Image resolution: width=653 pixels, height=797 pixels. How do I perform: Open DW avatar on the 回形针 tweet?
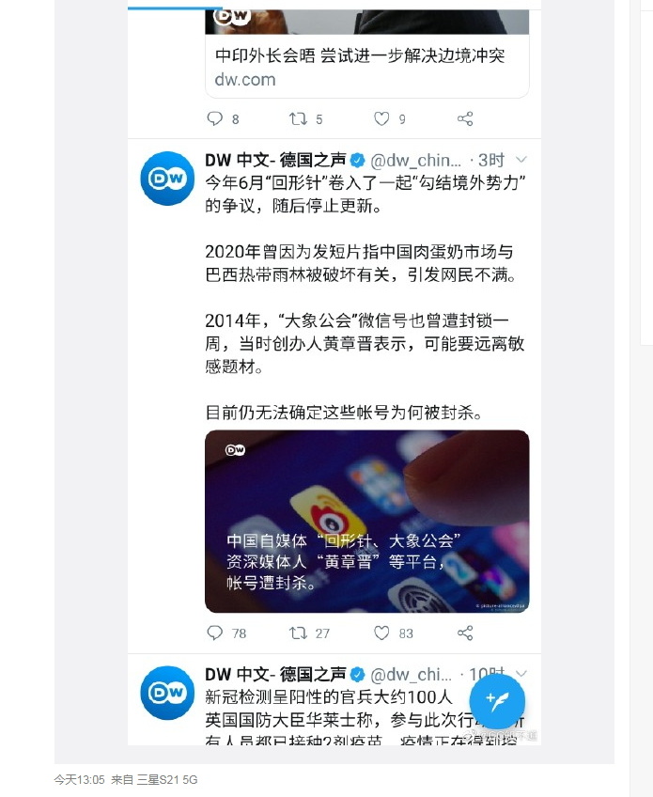point(167,179)
